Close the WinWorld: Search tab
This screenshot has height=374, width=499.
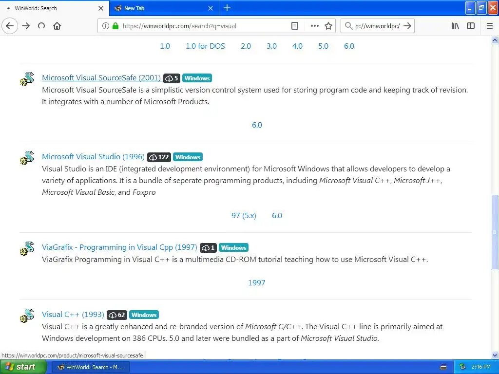click(101, 8)
